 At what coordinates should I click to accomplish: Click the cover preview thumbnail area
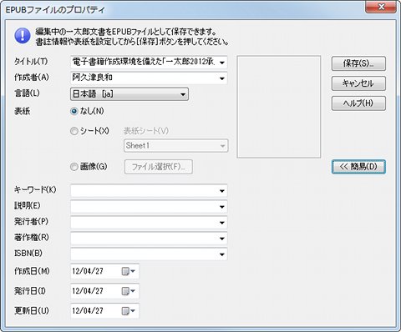(279, 107)
